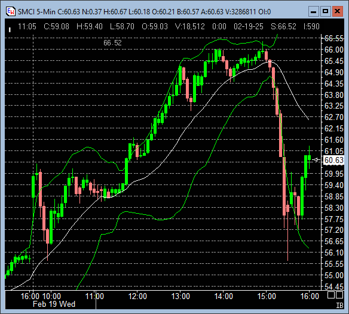349x314 pixels.
Task: Click the 66.00 level on the price scale
Action: pyautogui.click(x=334, y=50)
